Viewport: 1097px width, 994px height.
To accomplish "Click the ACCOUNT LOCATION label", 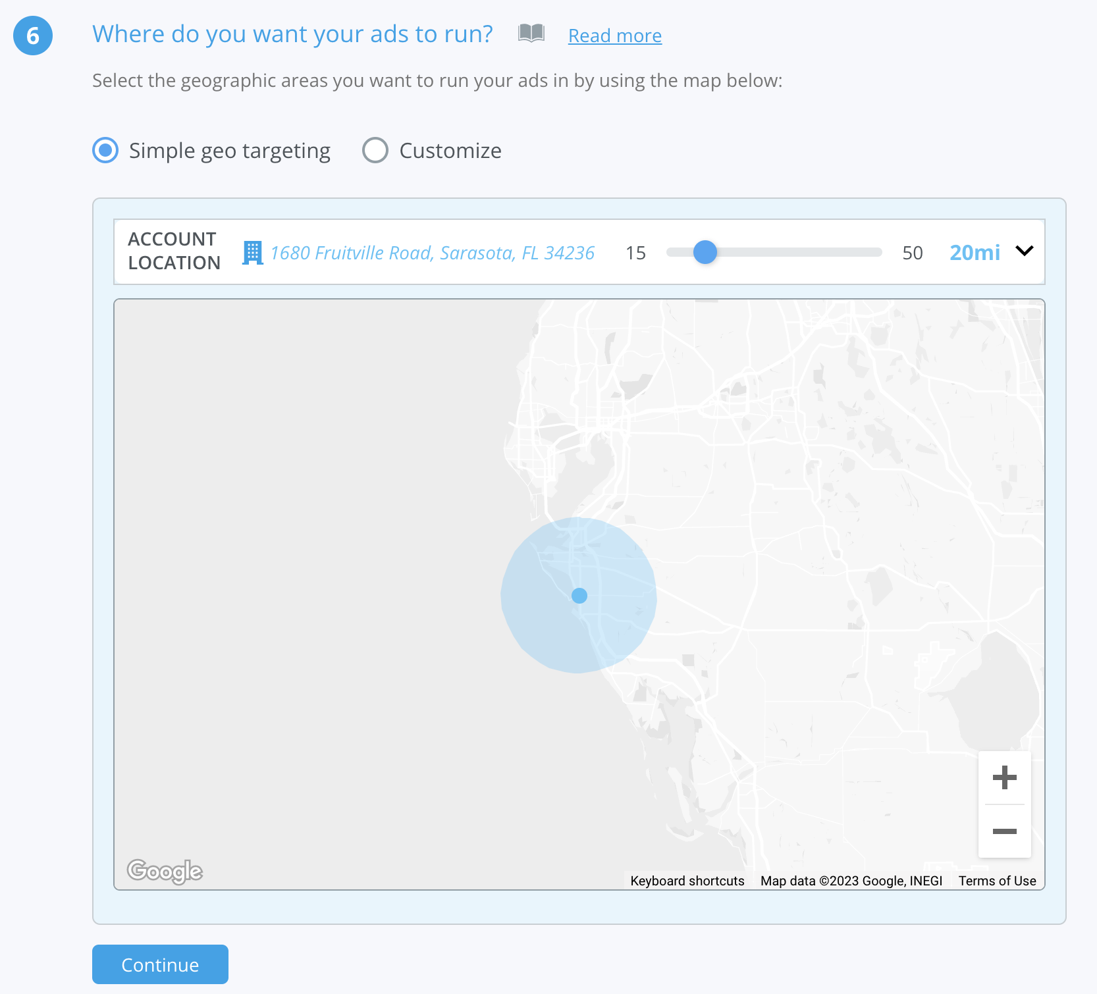I will pyautogui.click(x=174, y=251).
